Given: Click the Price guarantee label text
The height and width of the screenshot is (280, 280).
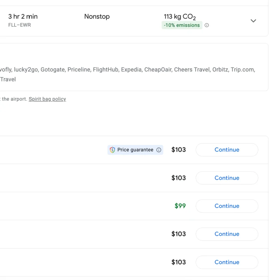Looking at the screenshot, I should coord(135,150).
